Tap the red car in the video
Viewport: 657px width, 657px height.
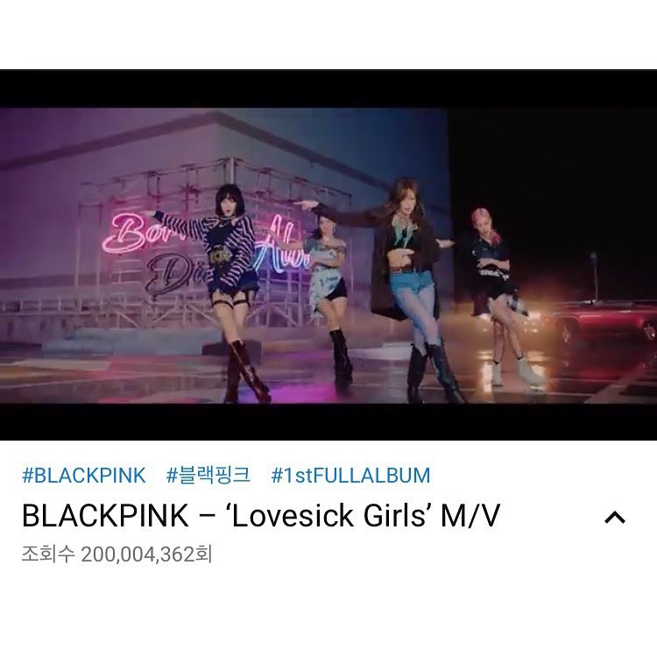pos(605,322)
